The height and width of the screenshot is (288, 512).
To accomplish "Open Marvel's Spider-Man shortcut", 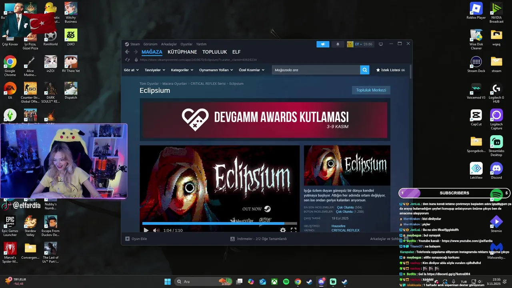I will pyautogui.click(x=10, y=253).
